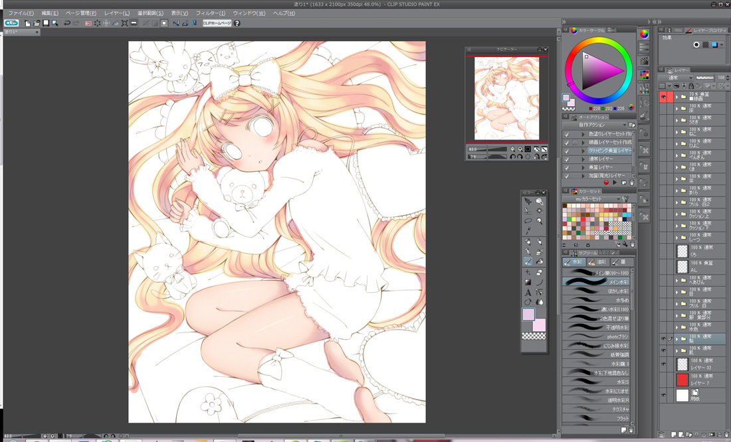Toggle visibility of 線画 layer folder

click(x=663, y=97)
